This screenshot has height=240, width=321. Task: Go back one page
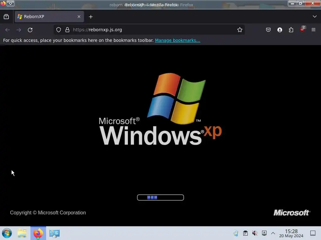(x=8, y=30)
